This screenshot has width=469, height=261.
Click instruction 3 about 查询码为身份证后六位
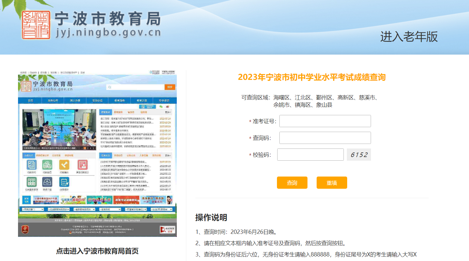pos(306,255)
